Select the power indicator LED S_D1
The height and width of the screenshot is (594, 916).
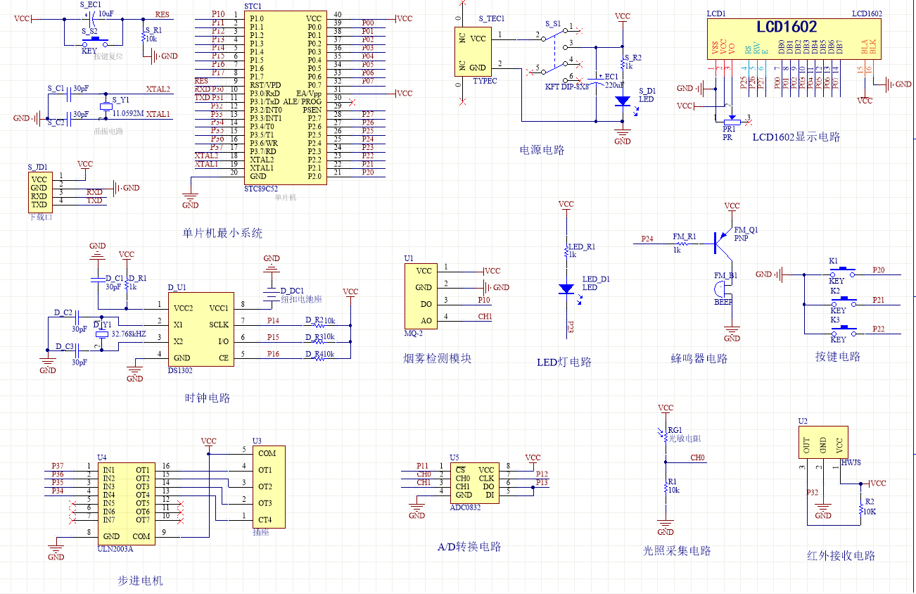coord(622,101)
